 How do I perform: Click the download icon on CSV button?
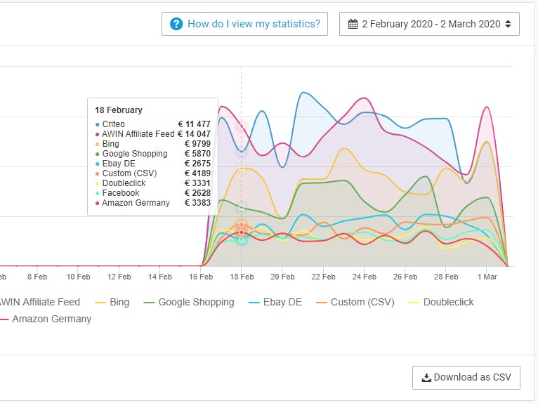(426, 377)
